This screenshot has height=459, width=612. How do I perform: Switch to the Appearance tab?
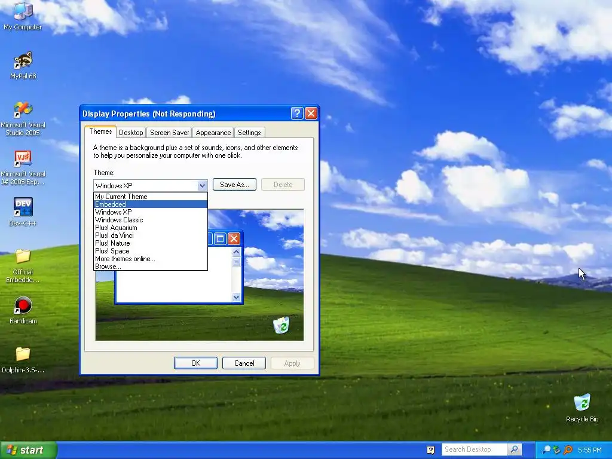coord(213,133)
